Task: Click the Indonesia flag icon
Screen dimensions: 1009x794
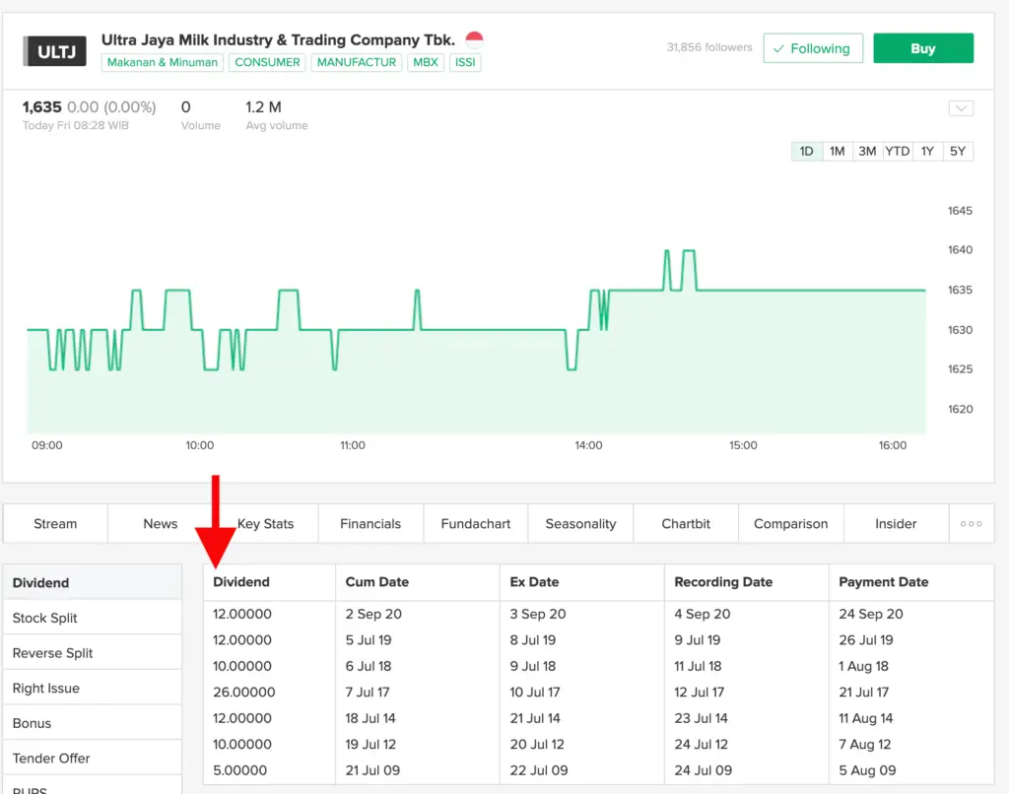Action: click(x=474, y=40)
